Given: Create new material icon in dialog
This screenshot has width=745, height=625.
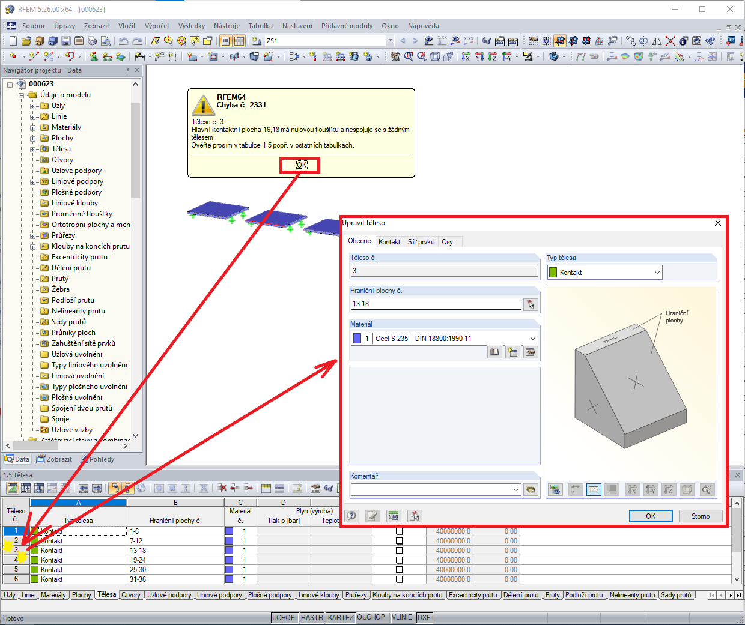Looking at the screenshot, I should point(512,352).
